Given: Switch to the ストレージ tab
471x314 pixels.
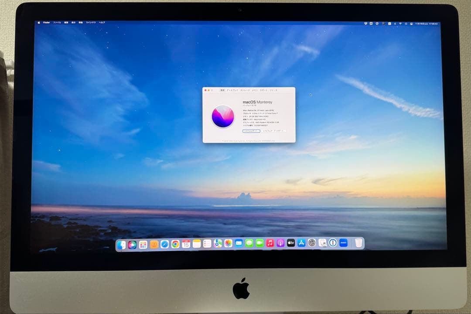Looking at the screenshot, I should [x=246, y=90].
